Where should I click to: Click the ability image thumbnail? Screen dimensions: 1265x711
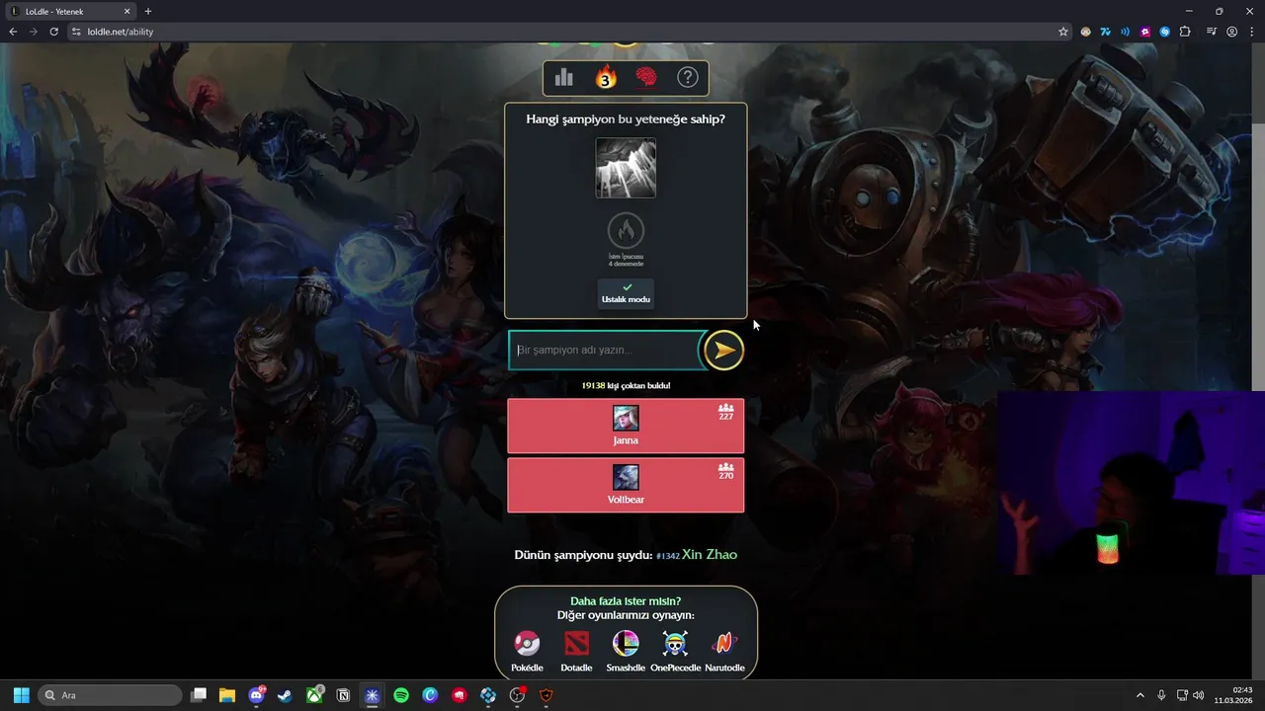click(x=626, y=168)
